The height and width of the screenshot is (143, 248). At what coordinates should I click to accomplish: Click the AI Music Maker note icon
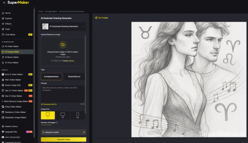(x=3, y=57)
